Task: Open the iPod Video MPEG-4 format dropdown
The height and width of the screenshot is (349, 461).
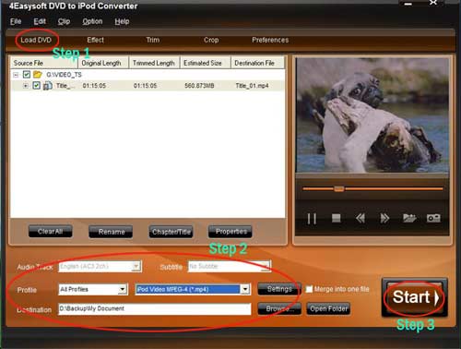Action: [245, 289]
